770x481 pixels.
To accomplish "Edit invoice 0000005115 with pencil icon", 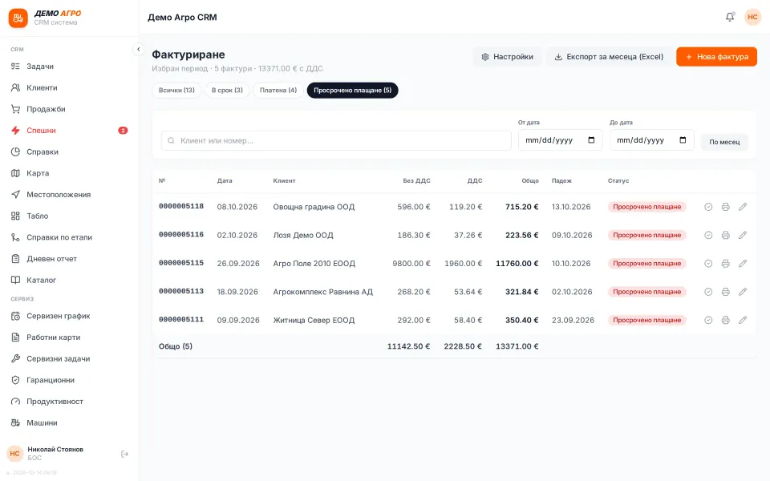I will 743,264.
